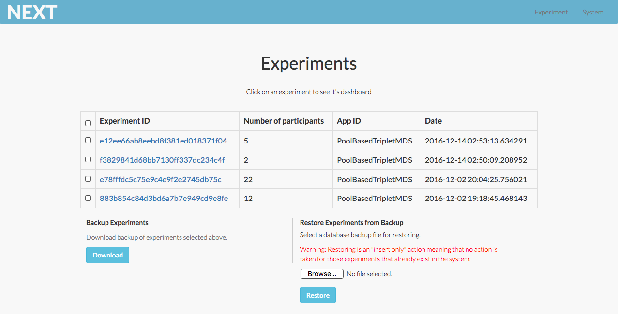Click the 'No file selected.' file input label
The height and width of the screenshot is (314, 618).
coord(369,274)
